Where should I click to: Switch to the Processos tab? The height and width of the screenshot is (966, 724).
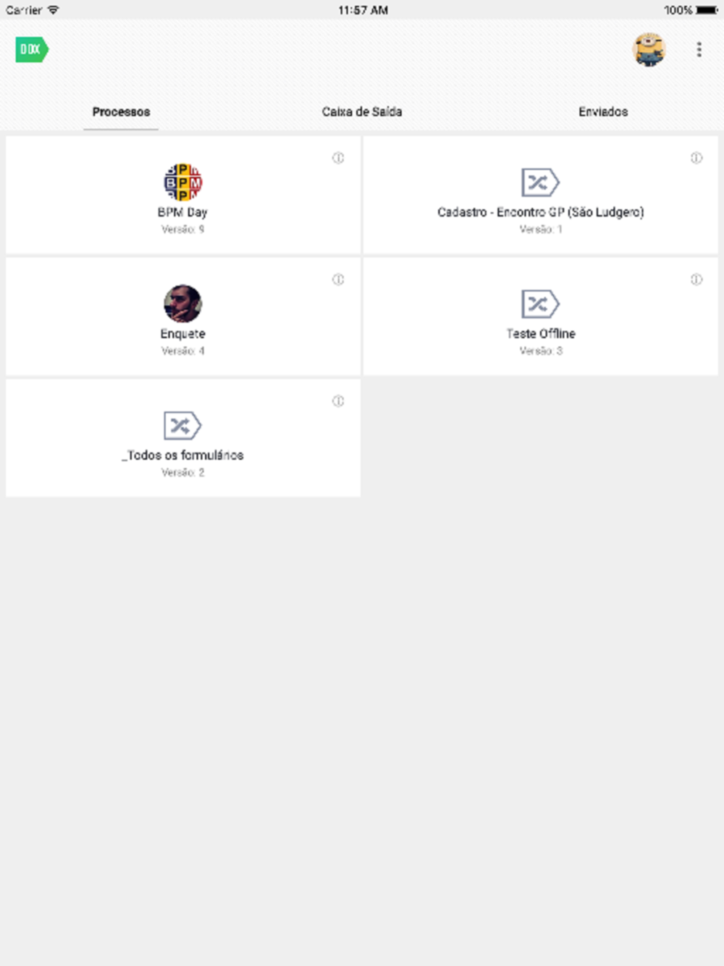(x=121, y=112)
